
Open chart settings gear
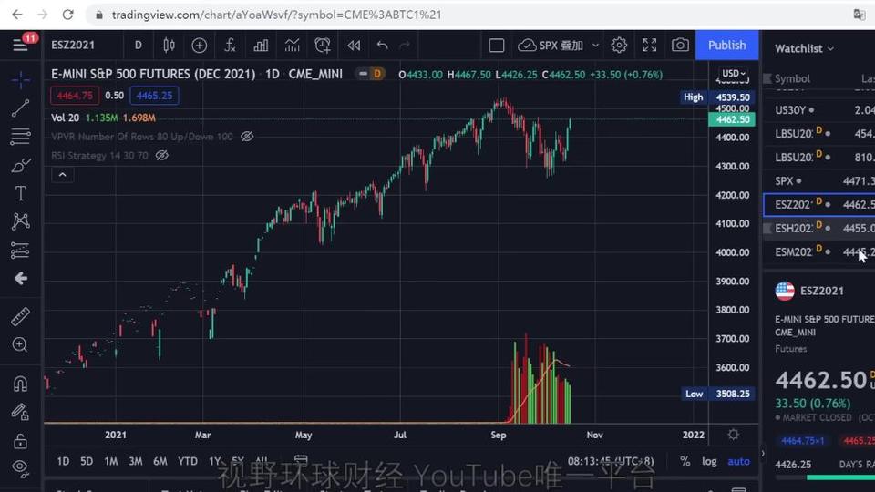coord(619,46)
